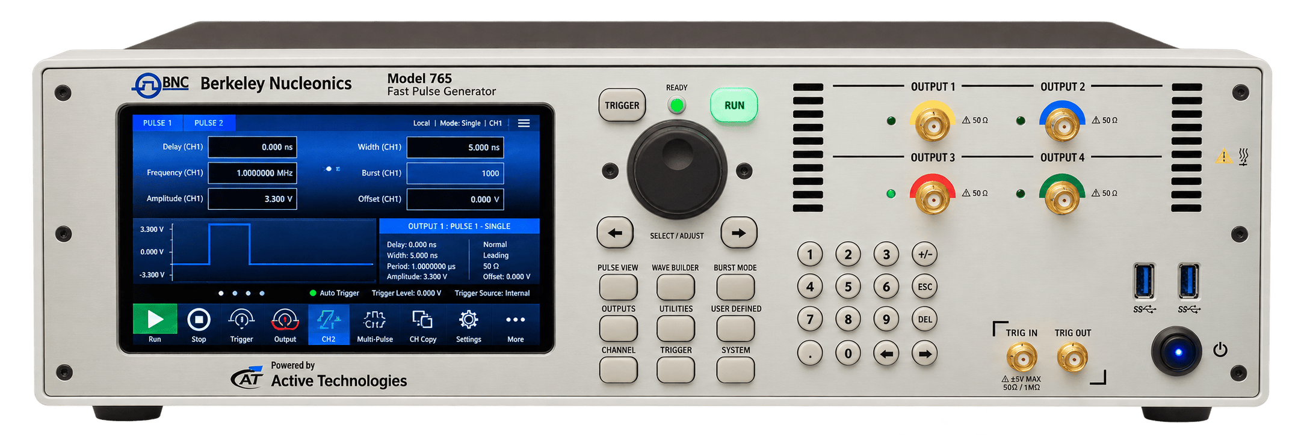Screen dimensions: 1307x435
Task: Push the WAVE BUILDER panel button
Action: [x=676, y=287]
